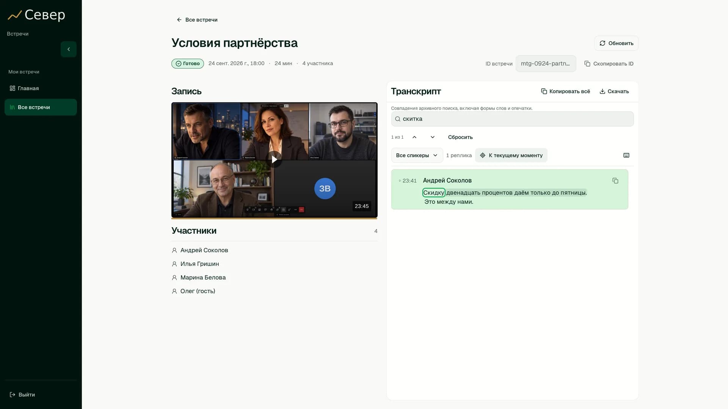Open the Все спикеры dropdown
This screenshot has height=409, width=728.
[x=417, y=155]
